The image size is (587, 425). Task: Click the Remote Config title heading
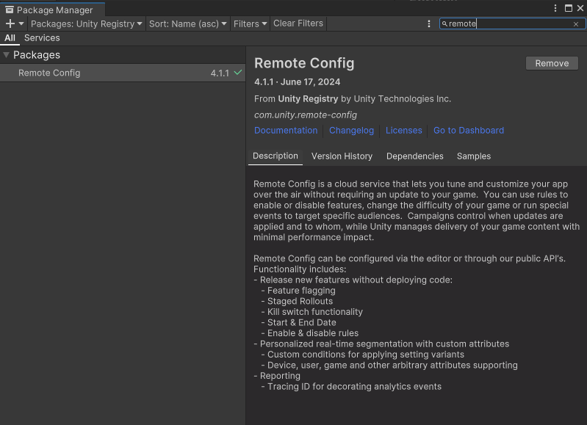pyautogui.click(x=304, y=63)
